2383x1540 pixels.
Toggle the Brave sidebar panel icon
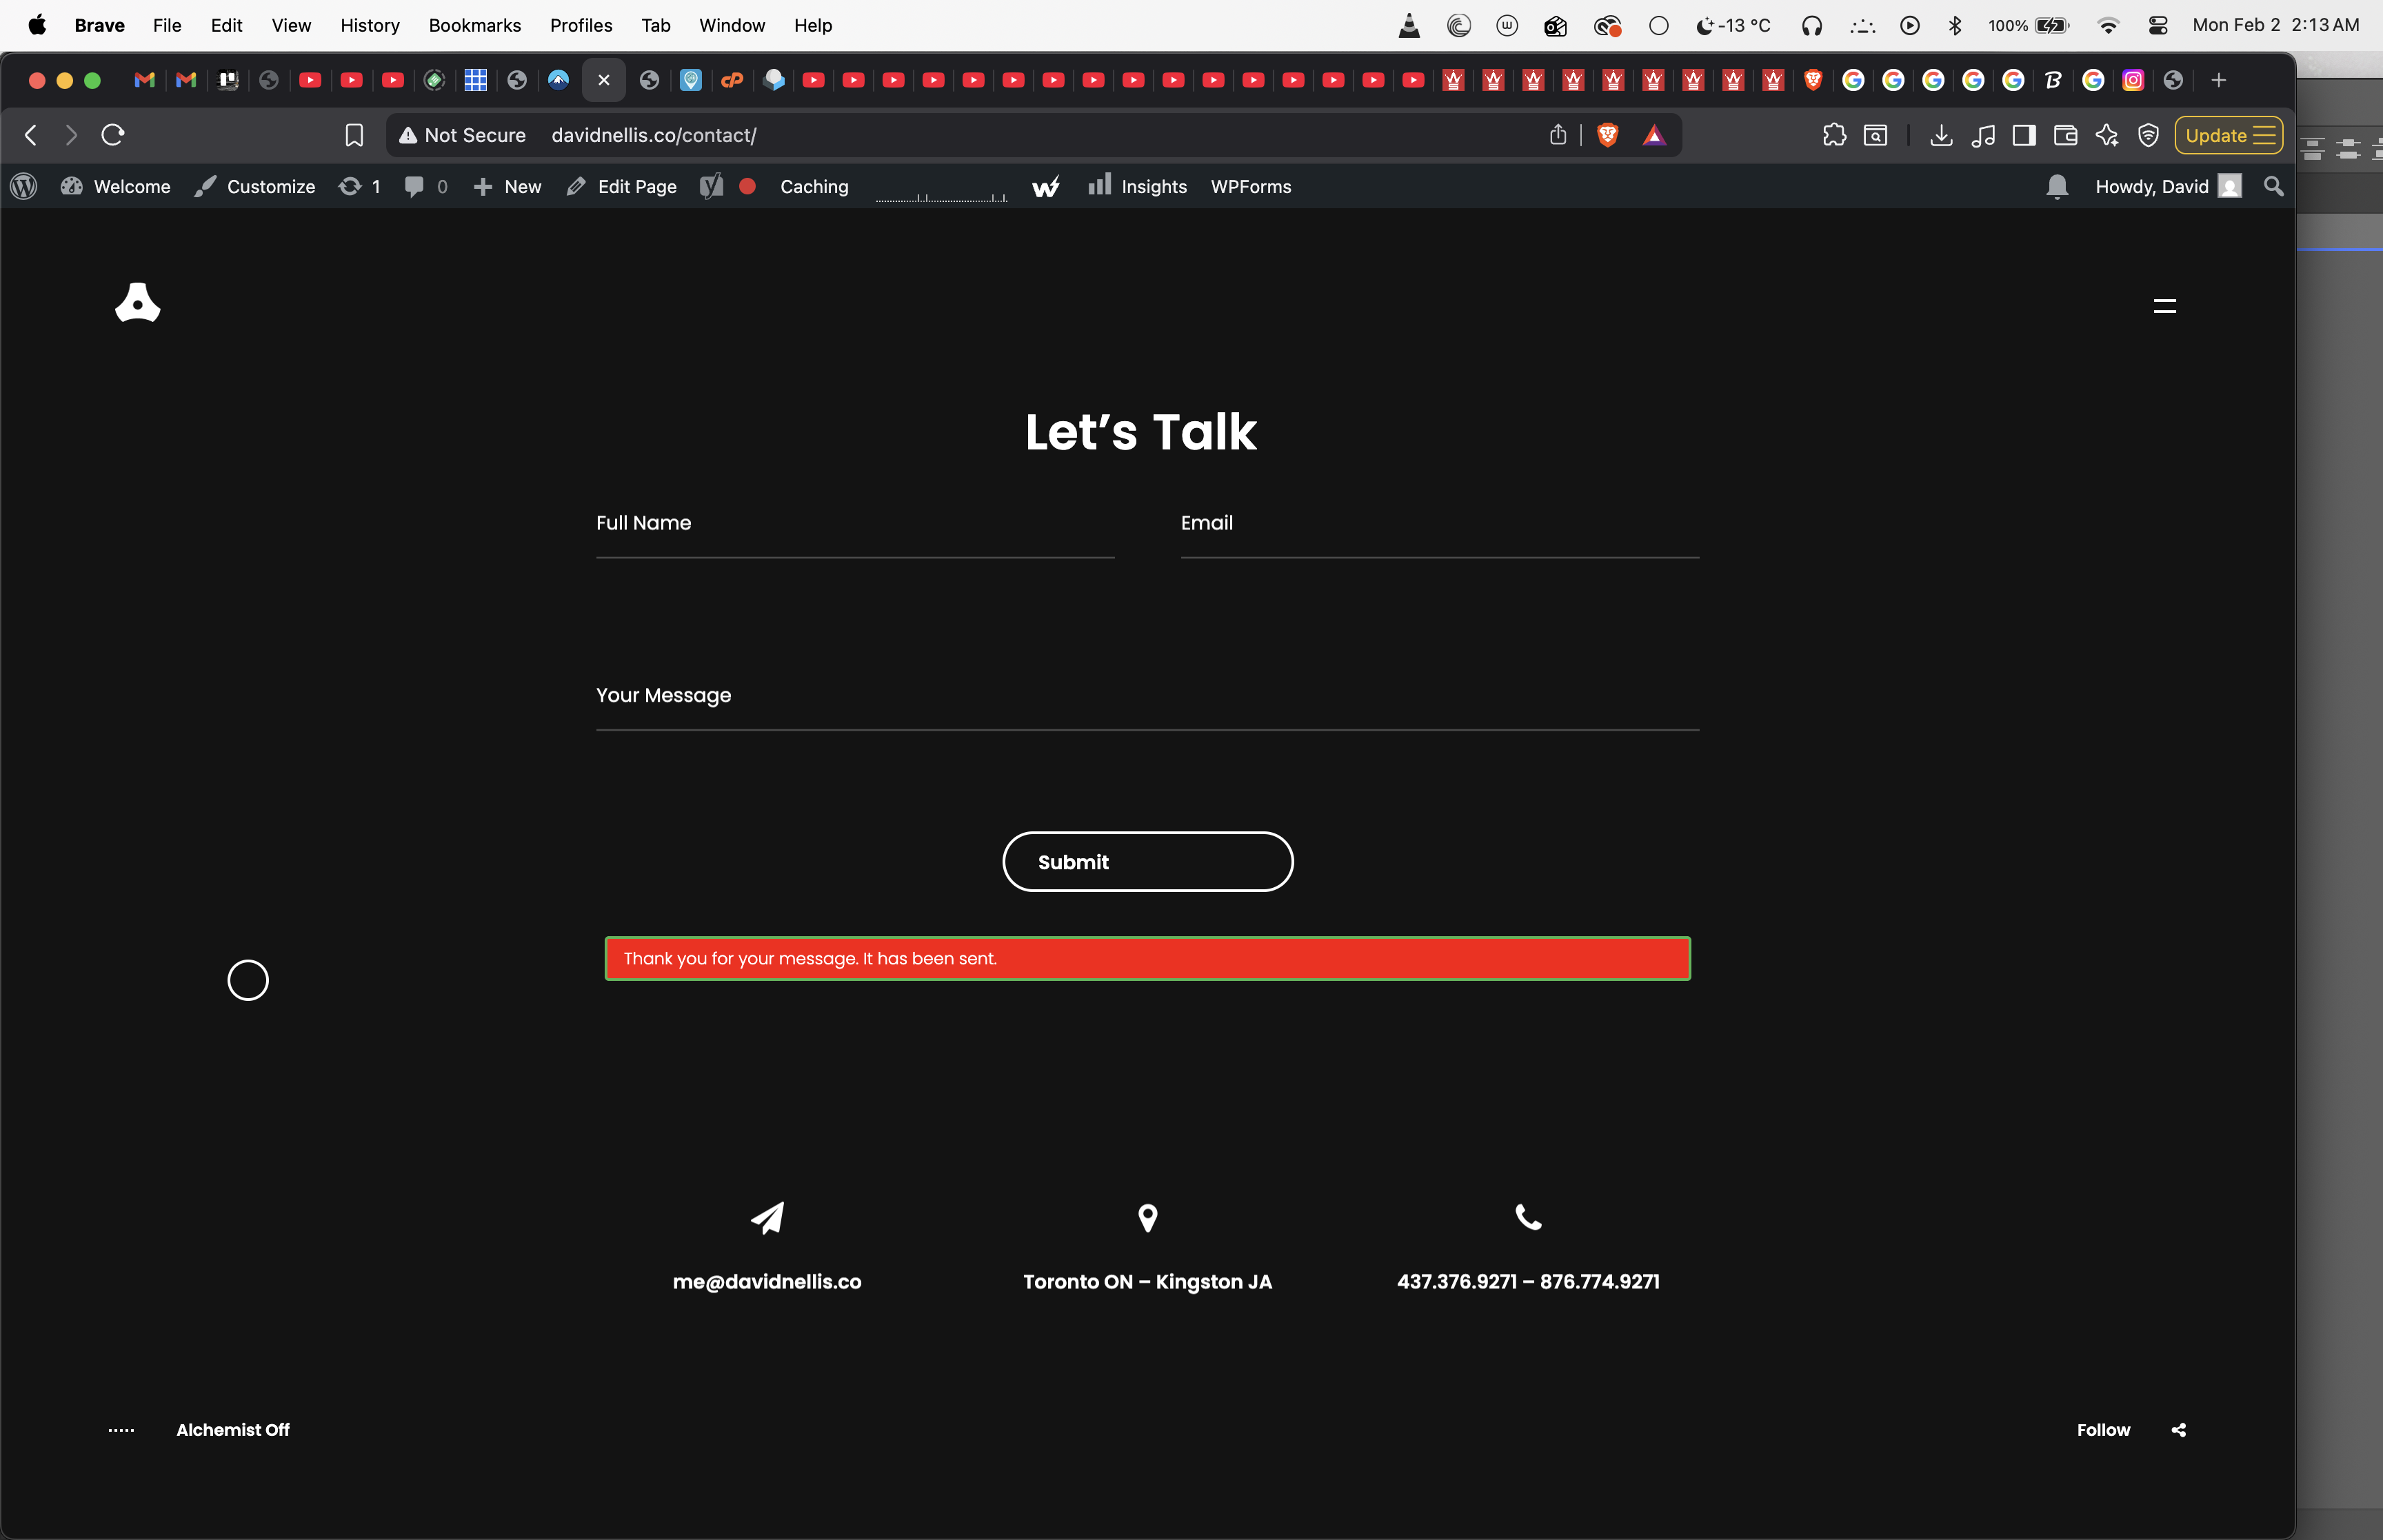(x=2024, y=135)
